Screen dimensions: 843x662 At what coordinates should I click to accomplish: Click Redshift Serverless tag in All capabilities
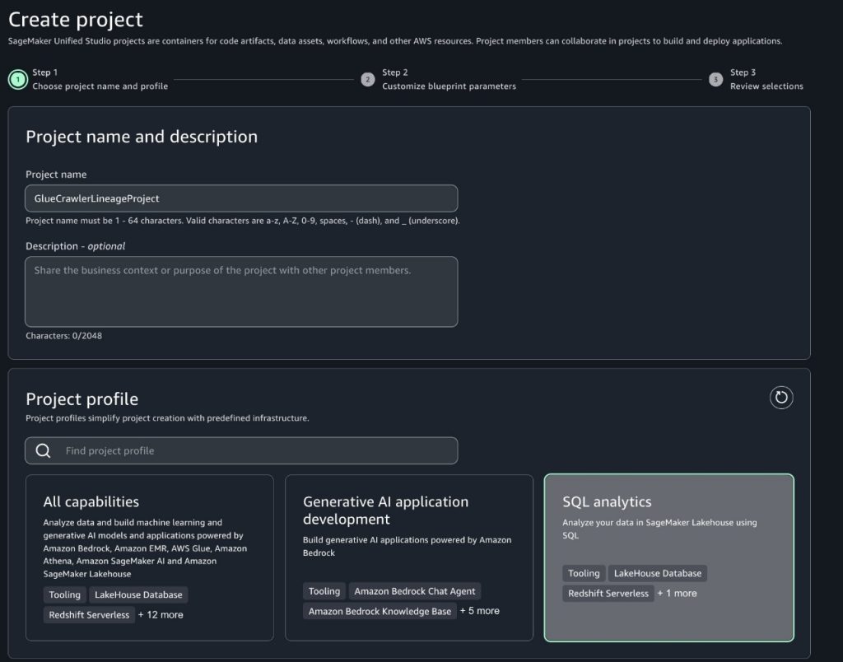tap(89, 615)
